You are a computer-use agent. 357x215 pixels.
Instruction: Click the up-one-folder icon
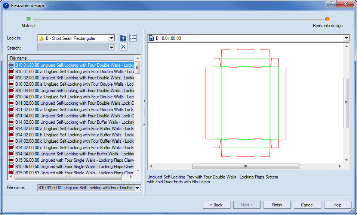(123, 38)
